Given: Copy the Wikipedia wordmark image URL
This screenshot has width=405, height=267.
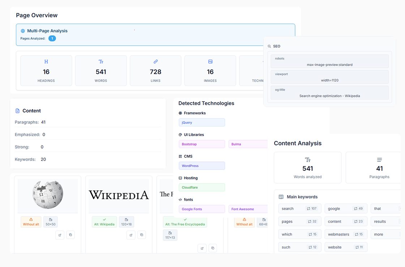Looking at the screenshot, I should (x=142, y=235).
